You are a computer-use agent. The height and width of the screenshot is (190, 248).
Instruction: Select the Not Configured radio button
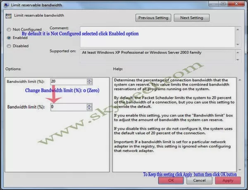point(9,30)
